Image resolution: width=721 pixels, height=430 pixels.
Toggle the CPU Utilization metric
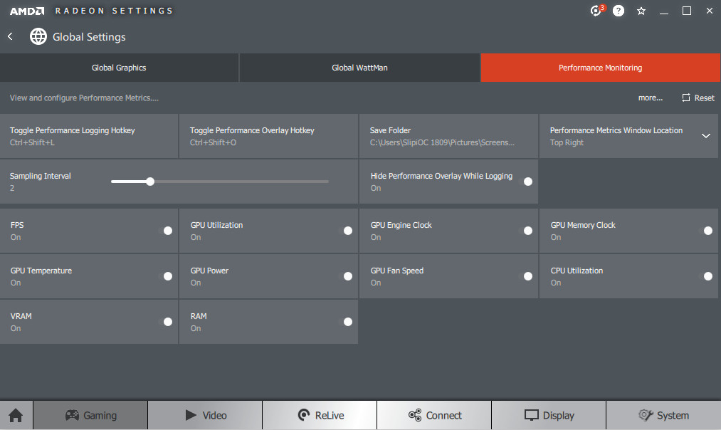click(x=707, y=276)
